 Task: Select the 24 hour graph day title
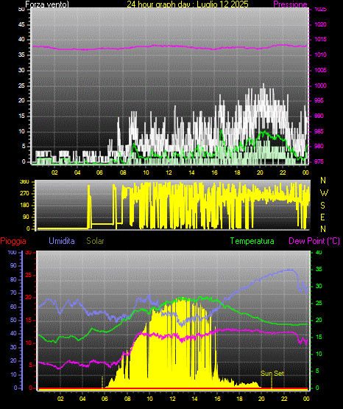pyautogui.click(x=188, y=4)
